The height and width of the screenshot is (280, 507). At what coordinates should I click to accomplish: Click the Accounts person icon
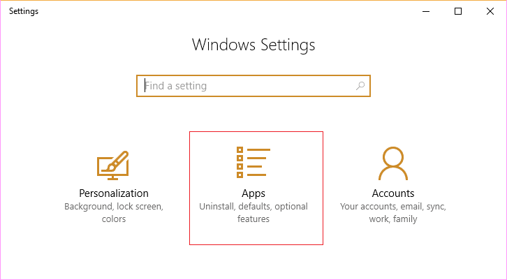(x=392, y=163)
